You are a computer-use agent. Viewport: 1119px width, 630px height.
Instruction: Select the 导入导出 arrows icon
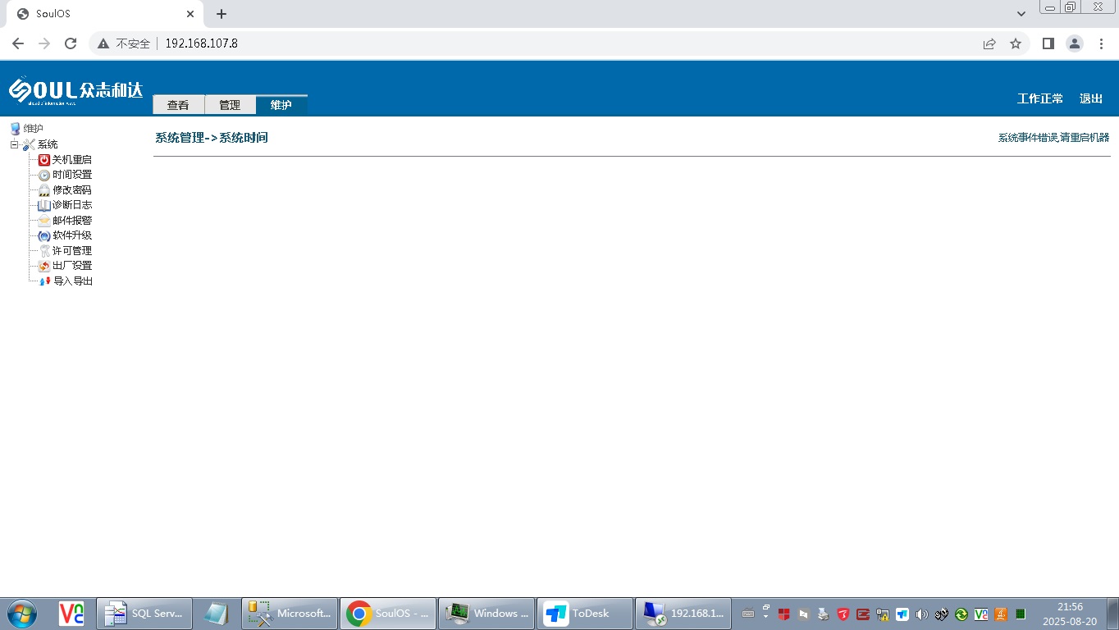44,281
